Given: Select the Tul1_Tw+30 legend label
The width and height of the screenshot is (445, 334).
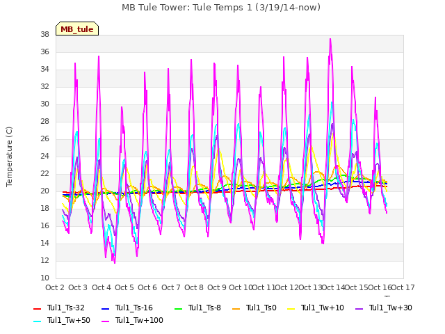Looking at the screenshot, I should 391,308.
